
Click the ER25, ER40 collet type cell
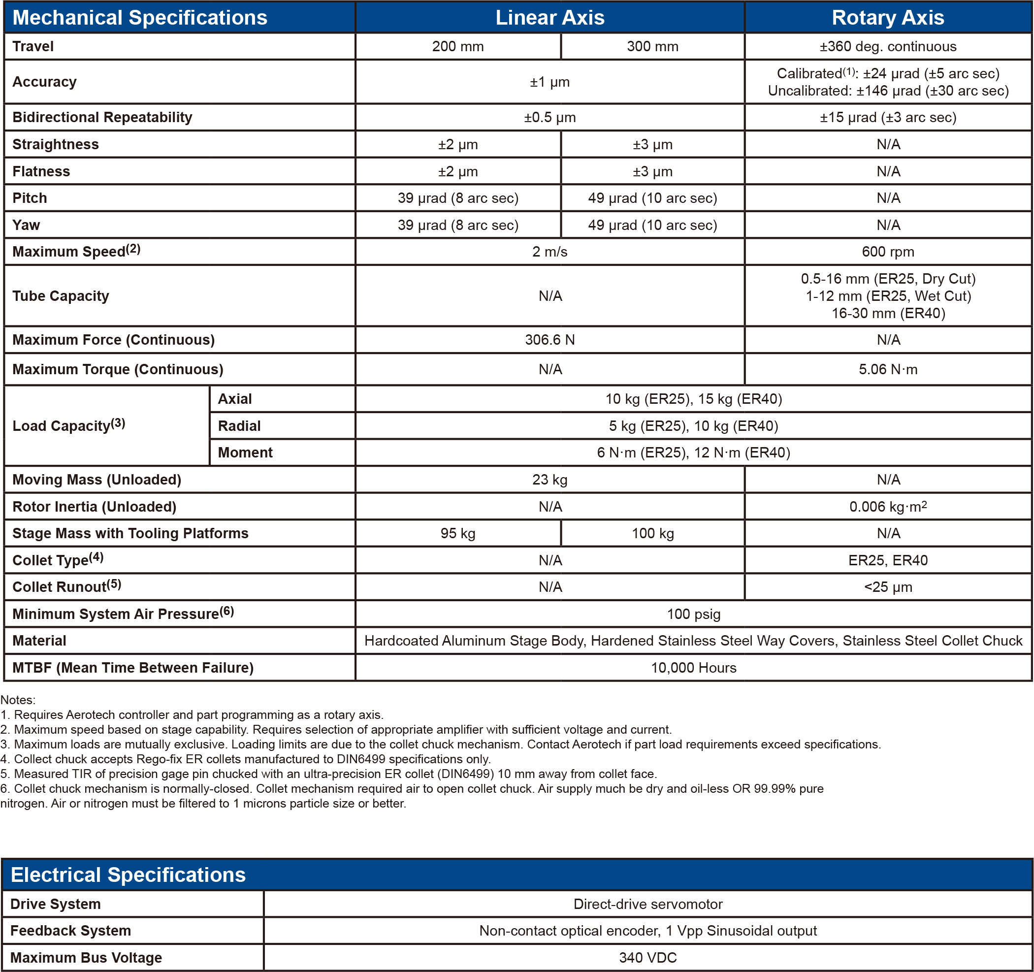pyautogui.click(x=887, y=560)
